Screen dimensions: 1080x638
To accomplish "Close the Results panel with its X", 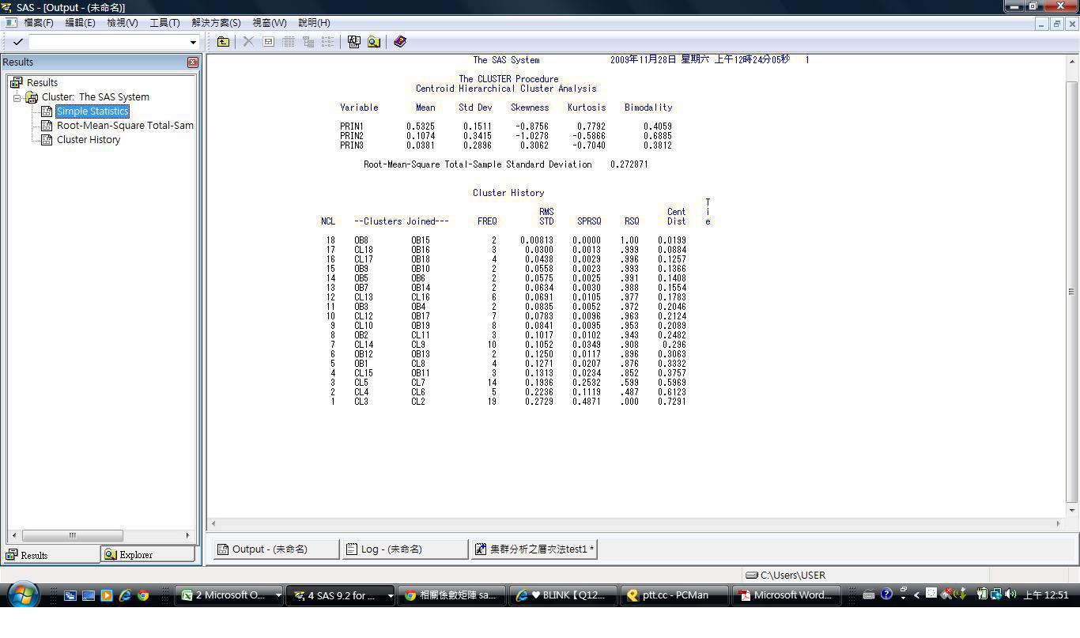I will pyautogui.click(x=193, y=62).
